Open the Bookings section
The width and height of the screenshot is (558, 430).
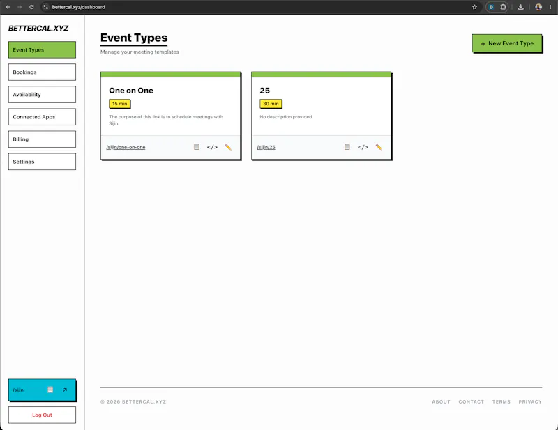tap(42, 72)
